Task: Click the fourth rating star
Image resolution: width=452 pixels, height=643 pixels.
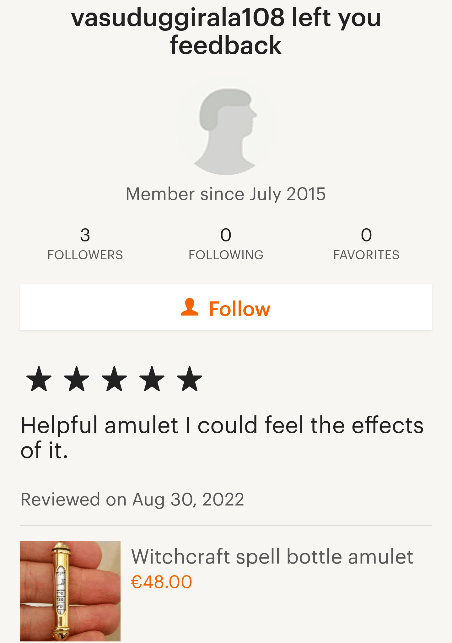Action: click(x=152, y=379)
